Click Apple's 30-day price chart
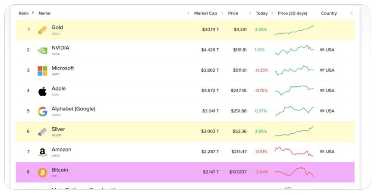This screenshot has width=378, height=195. (294, 91)
